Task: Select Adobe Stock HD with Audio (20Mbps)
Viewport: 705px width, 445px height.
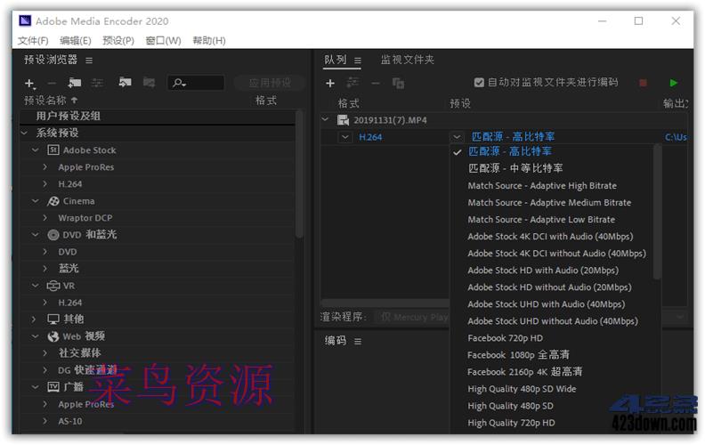Action: [x=543, y=271]
